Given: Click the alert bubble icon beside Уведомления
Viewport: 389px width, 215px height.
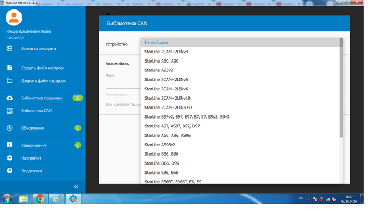Looking at the screenshot, I should coord(9,145).
